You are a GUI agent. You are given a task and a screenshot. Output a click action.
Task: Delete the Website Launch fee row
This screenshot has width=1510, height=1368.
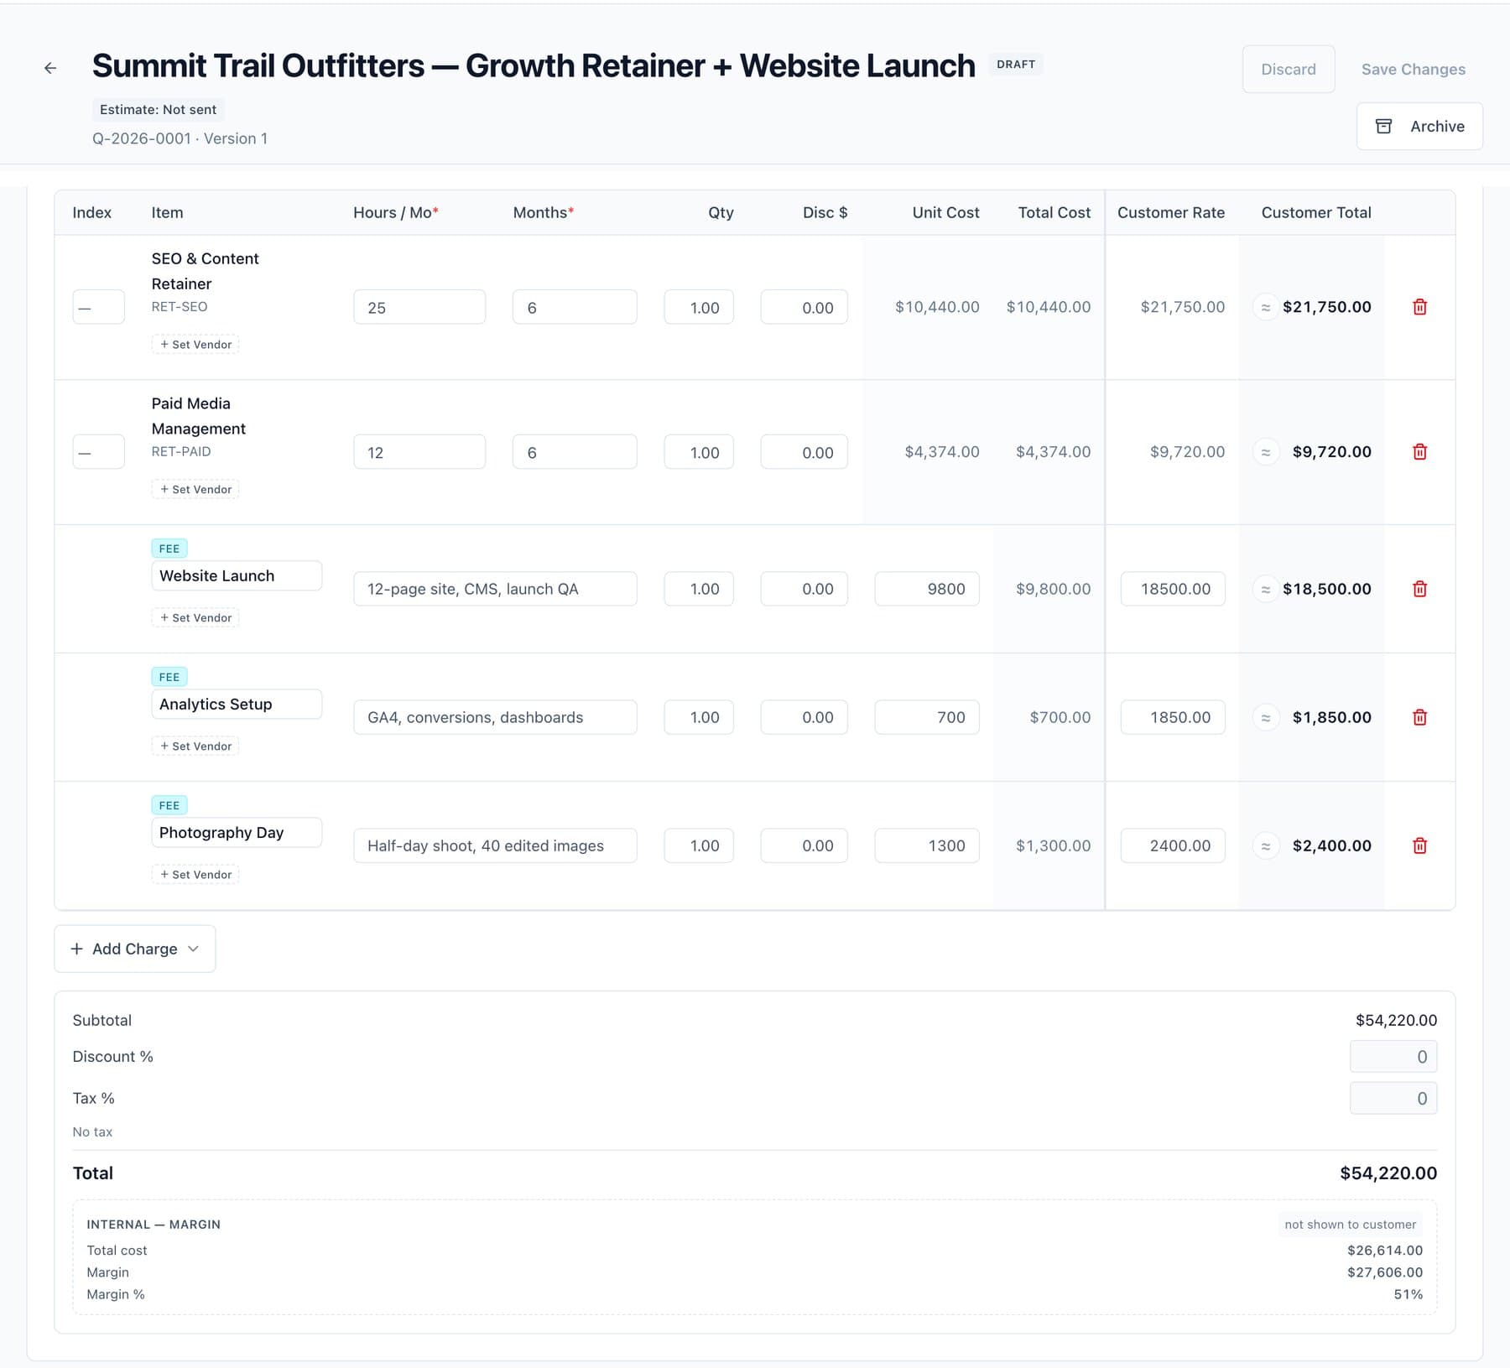point(1419,589)
